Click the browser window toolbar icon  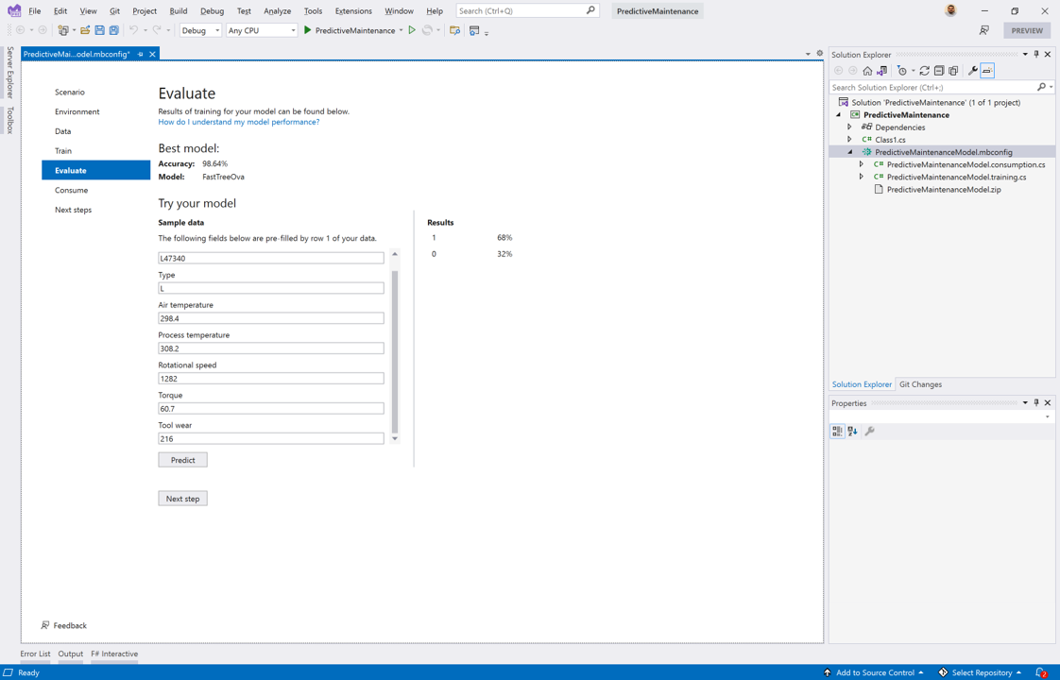click(474, 30)
